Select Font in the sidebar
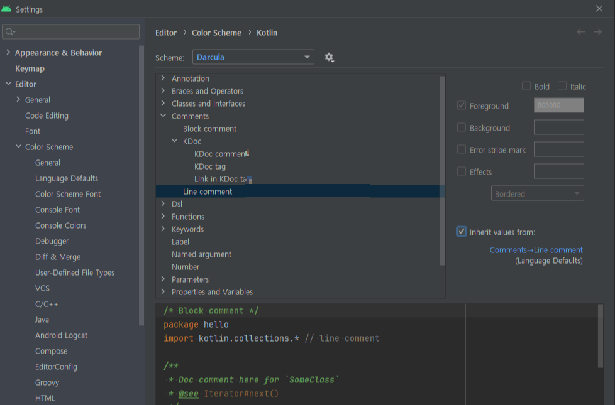Viewport: 615px width, 405px height. coord(33,131)
